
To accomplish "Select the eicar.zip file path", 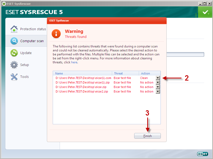I will (x=81, y=87).
